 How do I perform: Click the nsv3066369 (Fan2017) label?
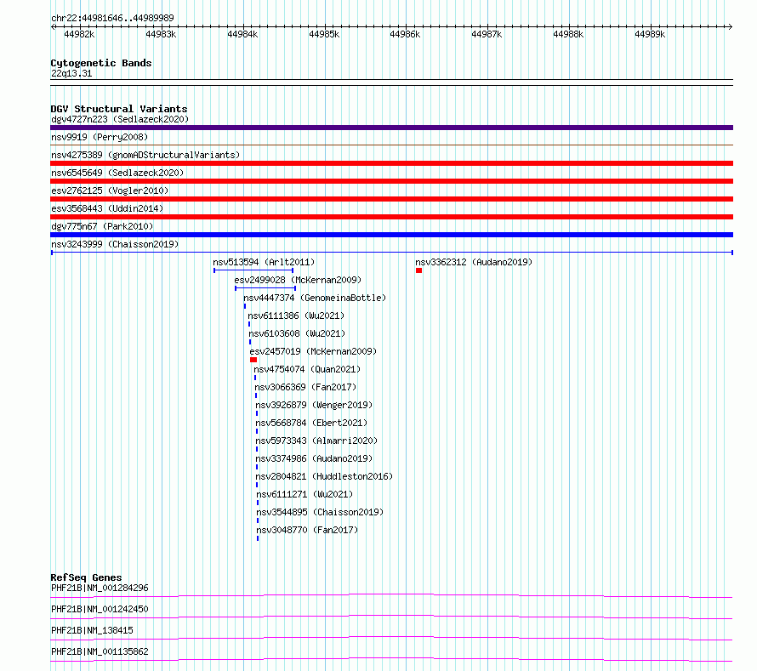[305, 387]
